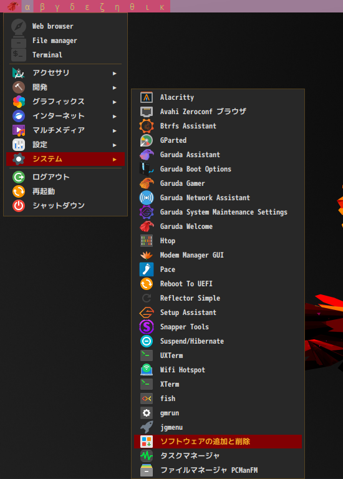
Task: Click the "Btrfs Assistant" label
Action: [x=188, y=126]
